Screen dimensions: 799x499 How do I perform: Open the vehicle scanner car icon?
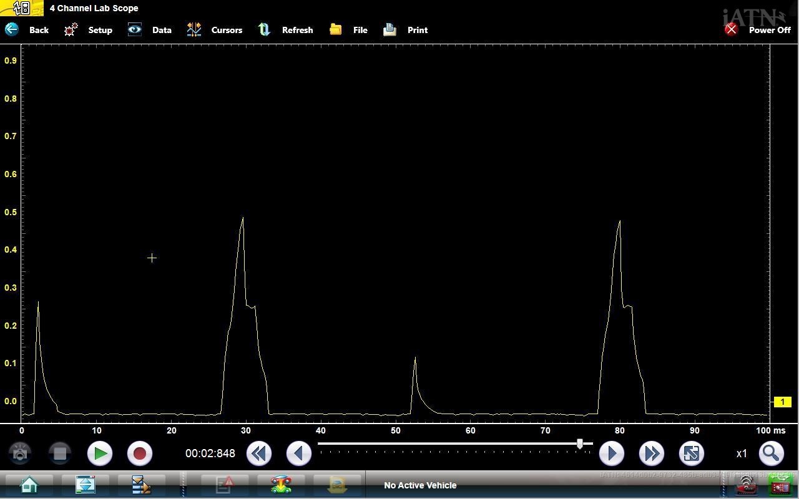281,485
